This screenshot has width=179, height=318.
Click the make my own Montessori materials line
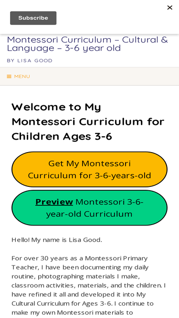point(72,313)
